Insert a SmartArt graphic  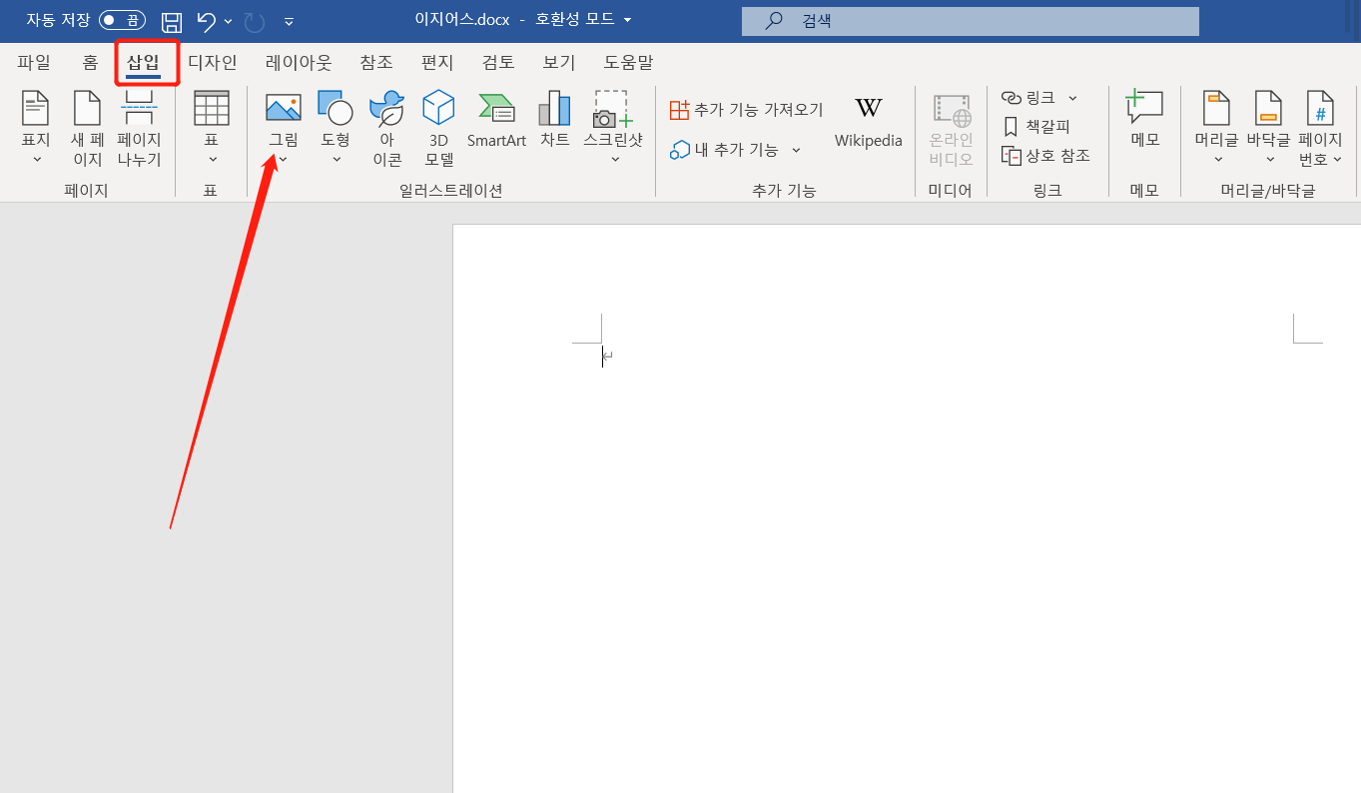496,110
